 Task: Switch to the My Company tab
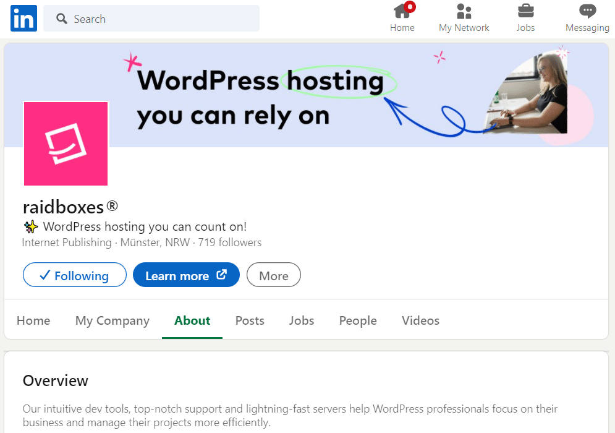pyautogui.click(x=112, y=320)
